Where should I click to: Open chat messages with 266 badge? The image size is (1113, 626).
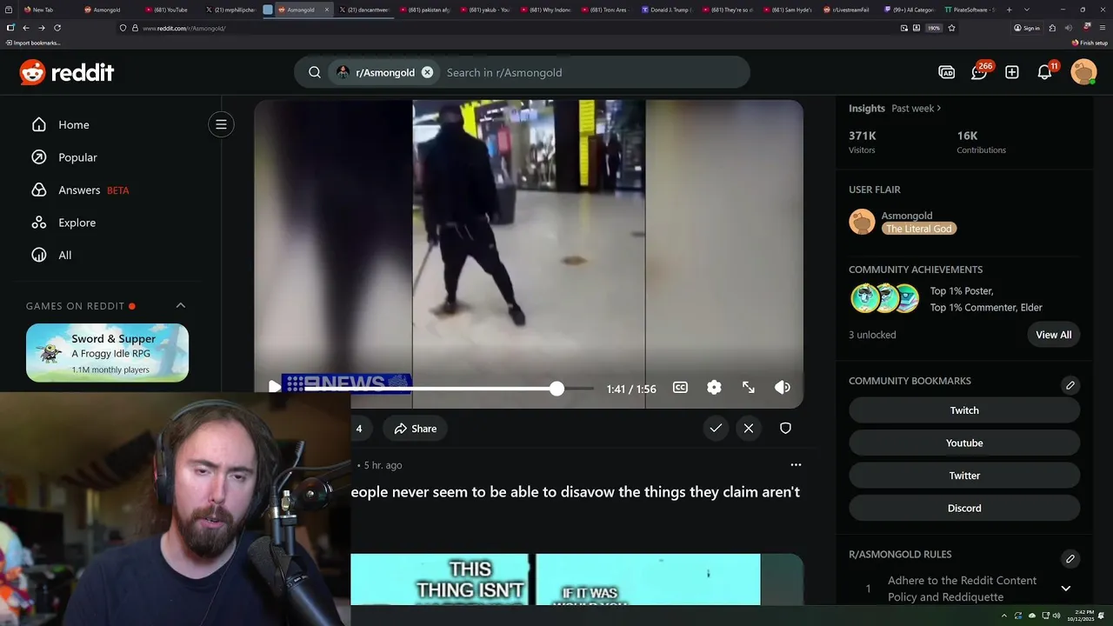click(x=979, y=72)
